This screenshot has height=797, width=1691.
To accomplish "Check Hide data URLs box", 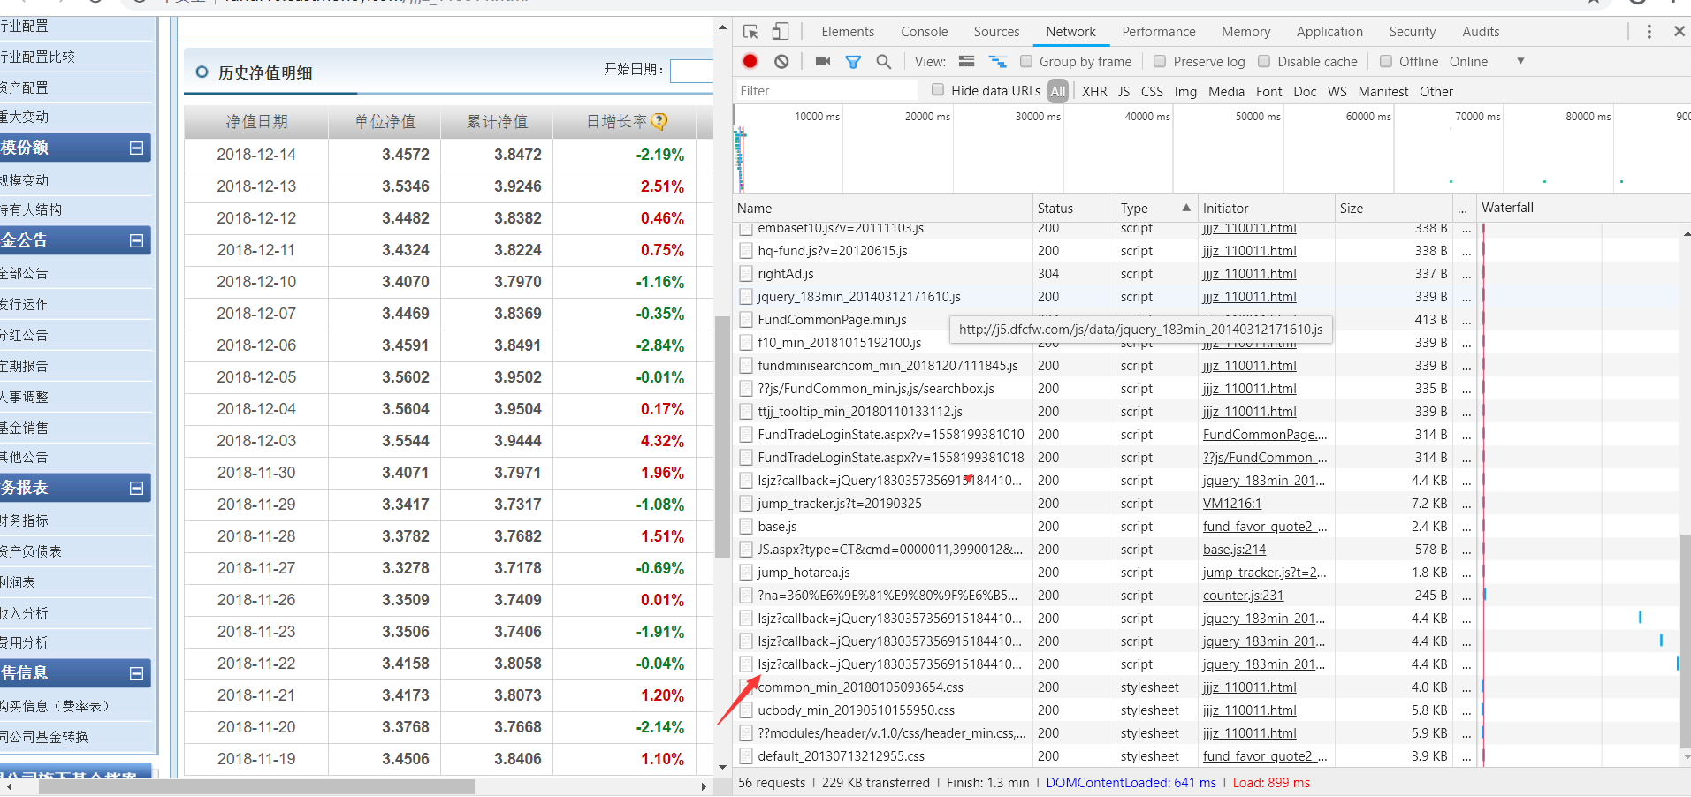I will (x=938, y=89).
